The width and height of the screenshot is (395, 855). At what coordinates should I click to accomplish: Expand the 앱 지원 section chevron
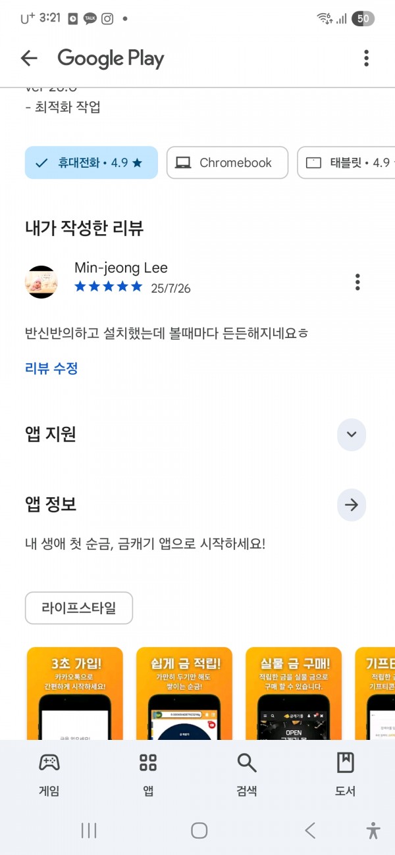[352, 434]
